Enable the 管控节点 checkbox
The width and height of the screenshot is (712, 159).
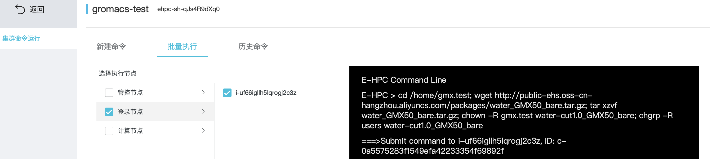(x=109, y=92)
